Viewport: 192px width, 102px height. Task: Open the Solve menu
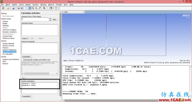21,5
